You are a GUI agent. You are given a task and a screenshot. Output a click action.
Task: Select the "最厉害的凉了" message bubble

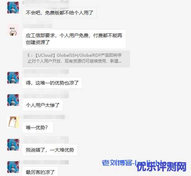click(40, 172)
